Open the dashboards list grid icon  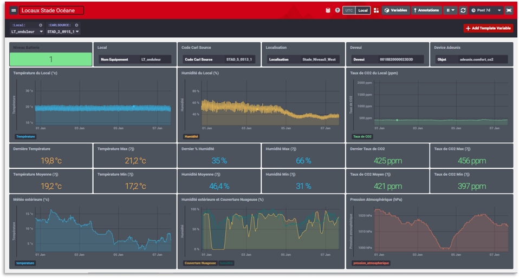(x=14, y=11)
